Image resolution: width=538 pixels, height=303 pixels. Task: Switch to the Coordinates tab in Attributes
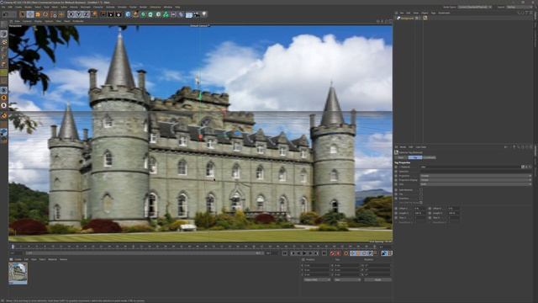pos(430,157)
